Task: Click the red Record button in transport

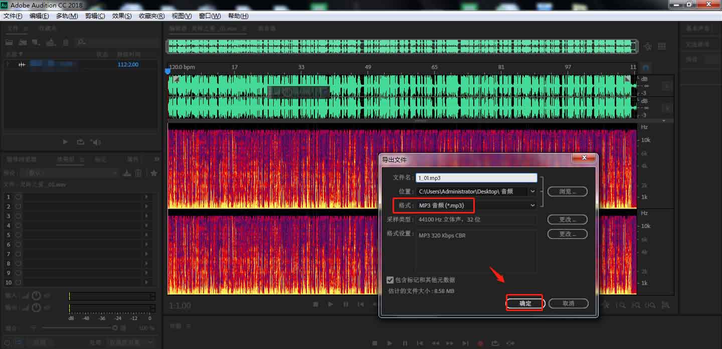Action: 480,343
